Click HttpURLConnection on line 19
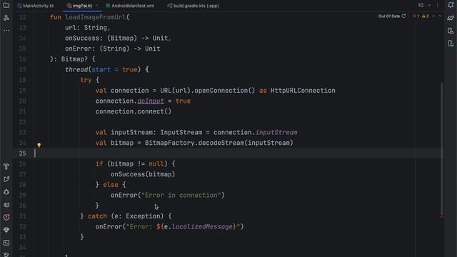The width and height of the screenshot is (457, 257). click(x=303, y=91)
